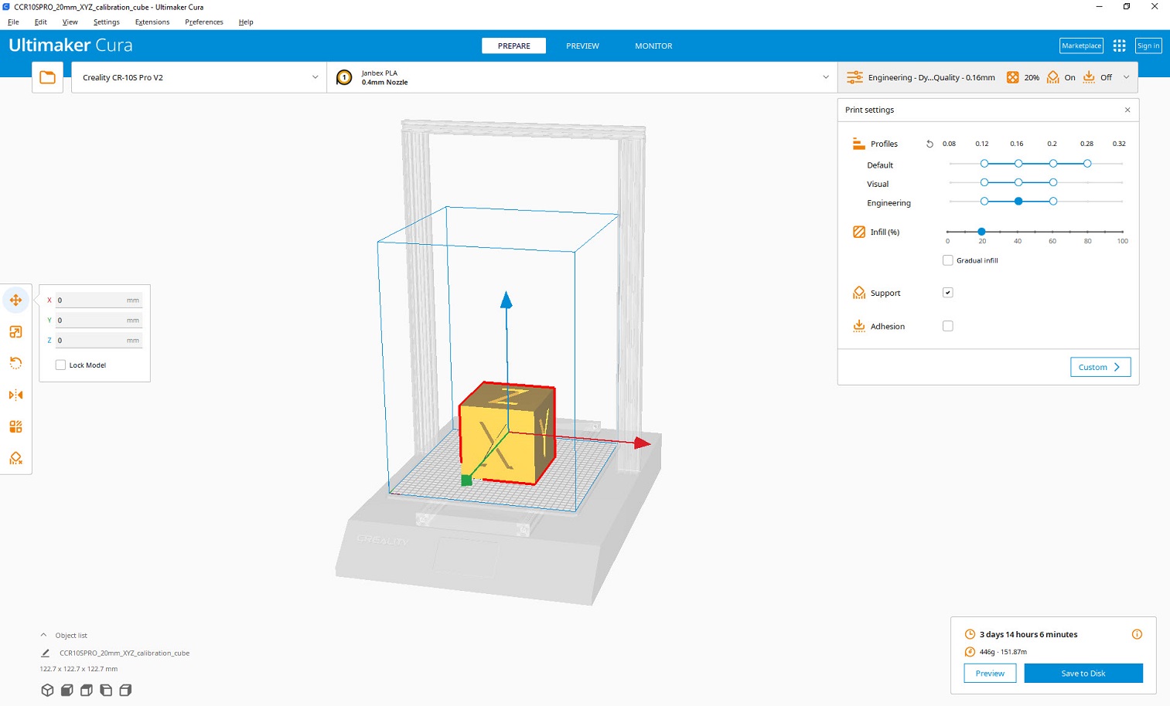Open the File menu

click(x=13, y=22)
